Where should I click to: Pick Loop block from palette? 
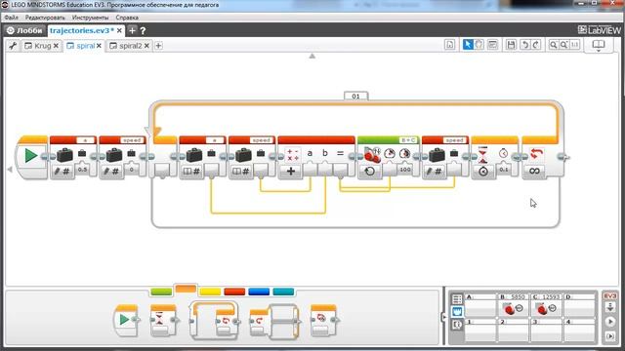215,321
